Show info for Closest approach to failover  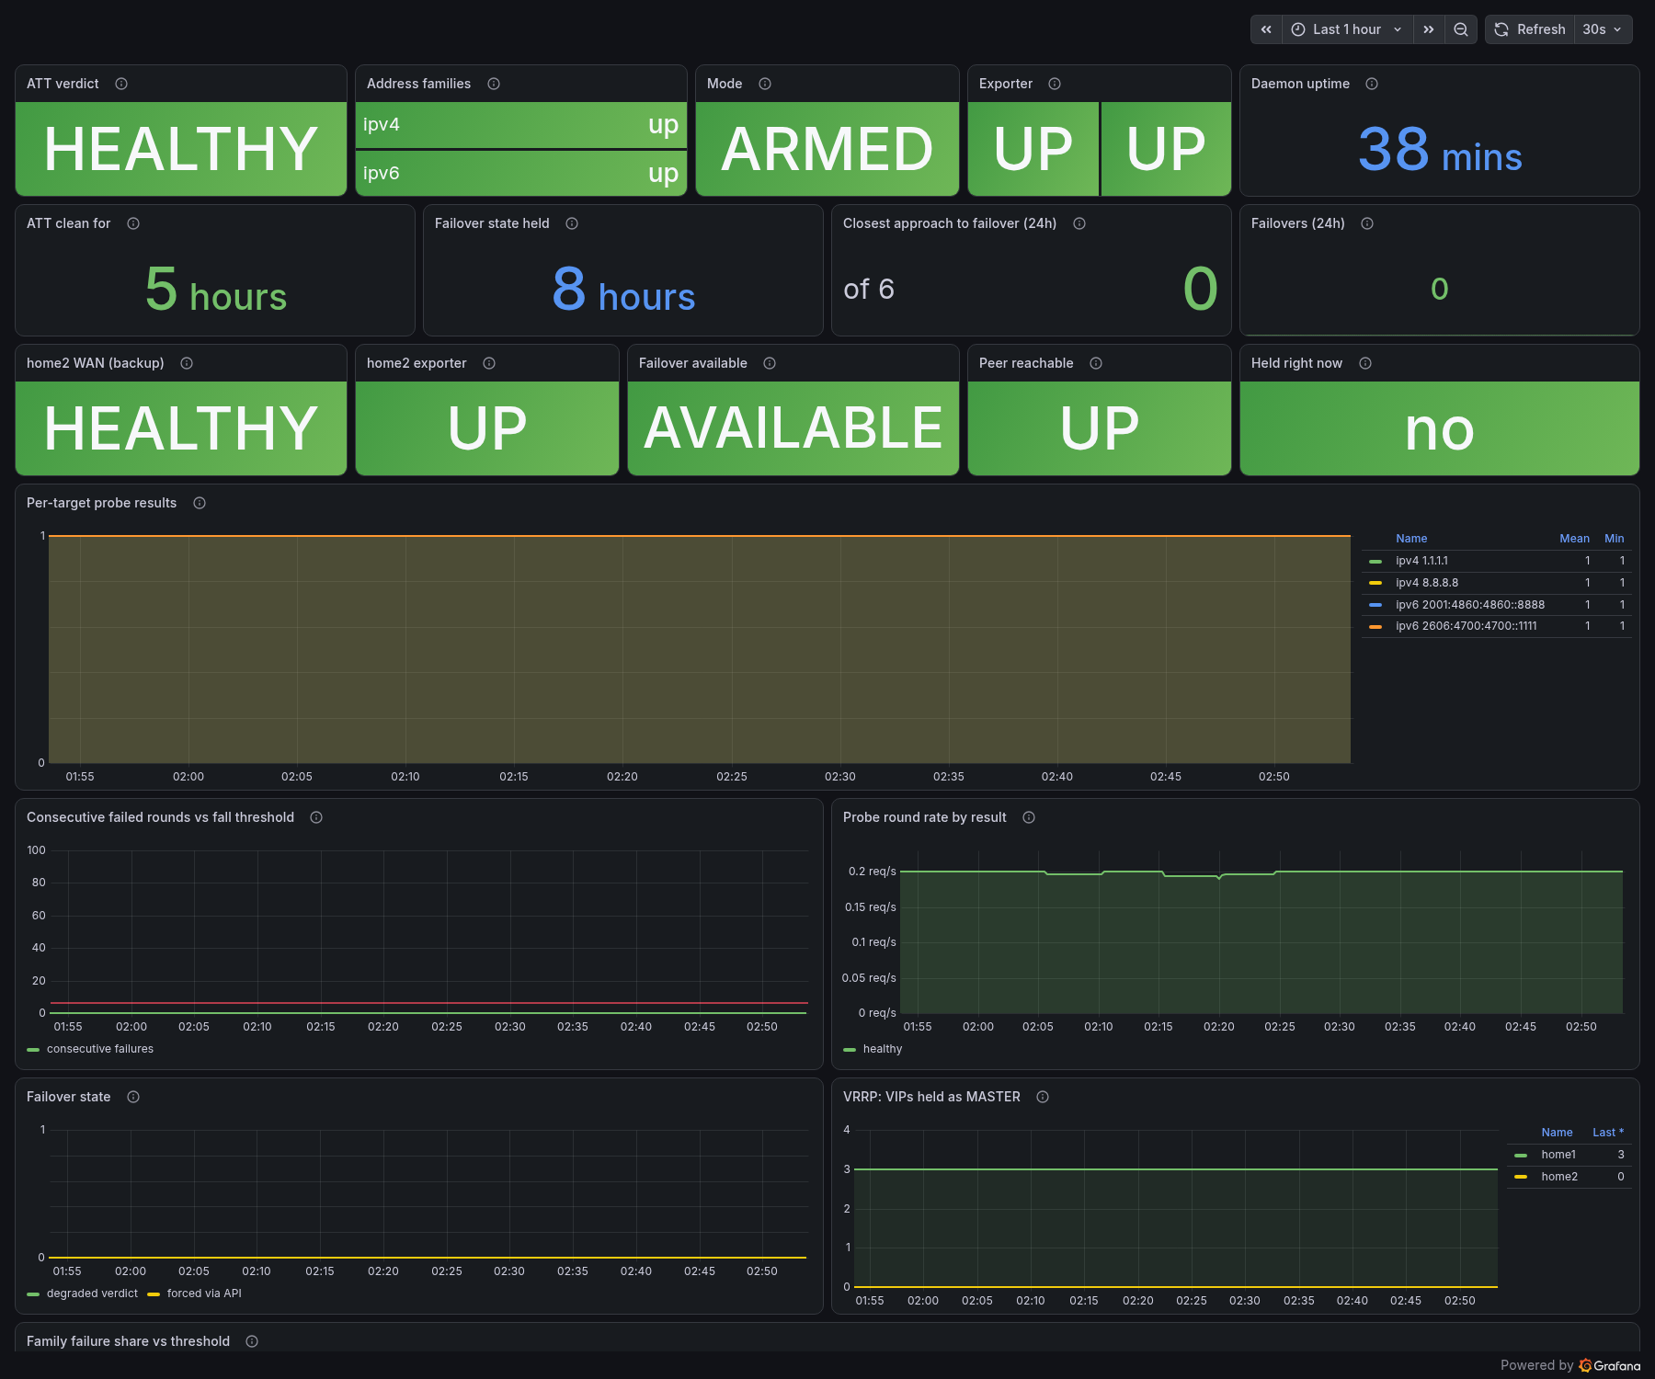(x=1079, y=223)
